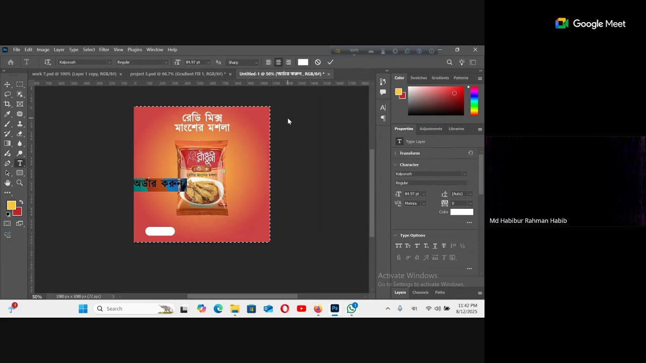Open Photoshop search in options bar
The height and width of the screenshot is (363, 646).
point(449,62)
